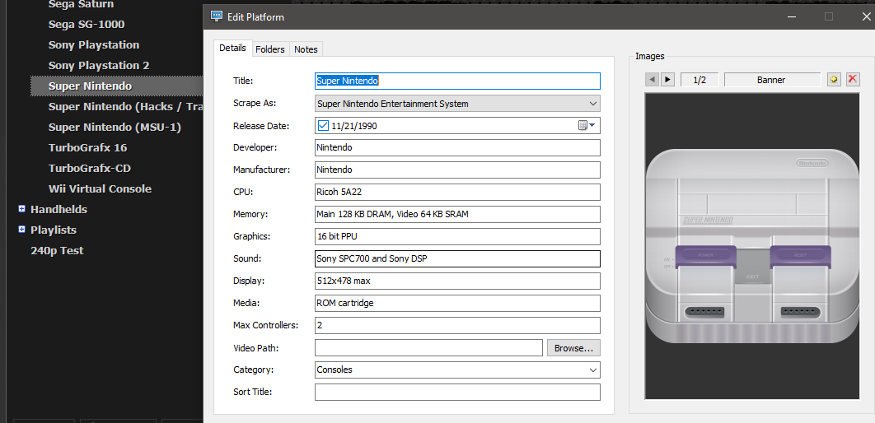
Task: Switch to the Notes tab
Action: [x=306, y=49]
